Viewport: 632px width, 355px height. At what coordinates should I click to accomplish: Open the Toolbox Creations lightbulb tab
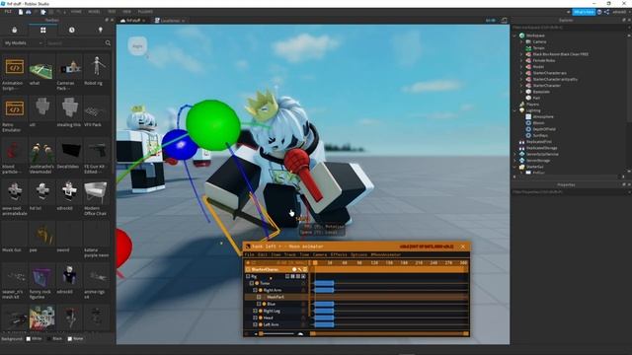(x=101, y=31)
